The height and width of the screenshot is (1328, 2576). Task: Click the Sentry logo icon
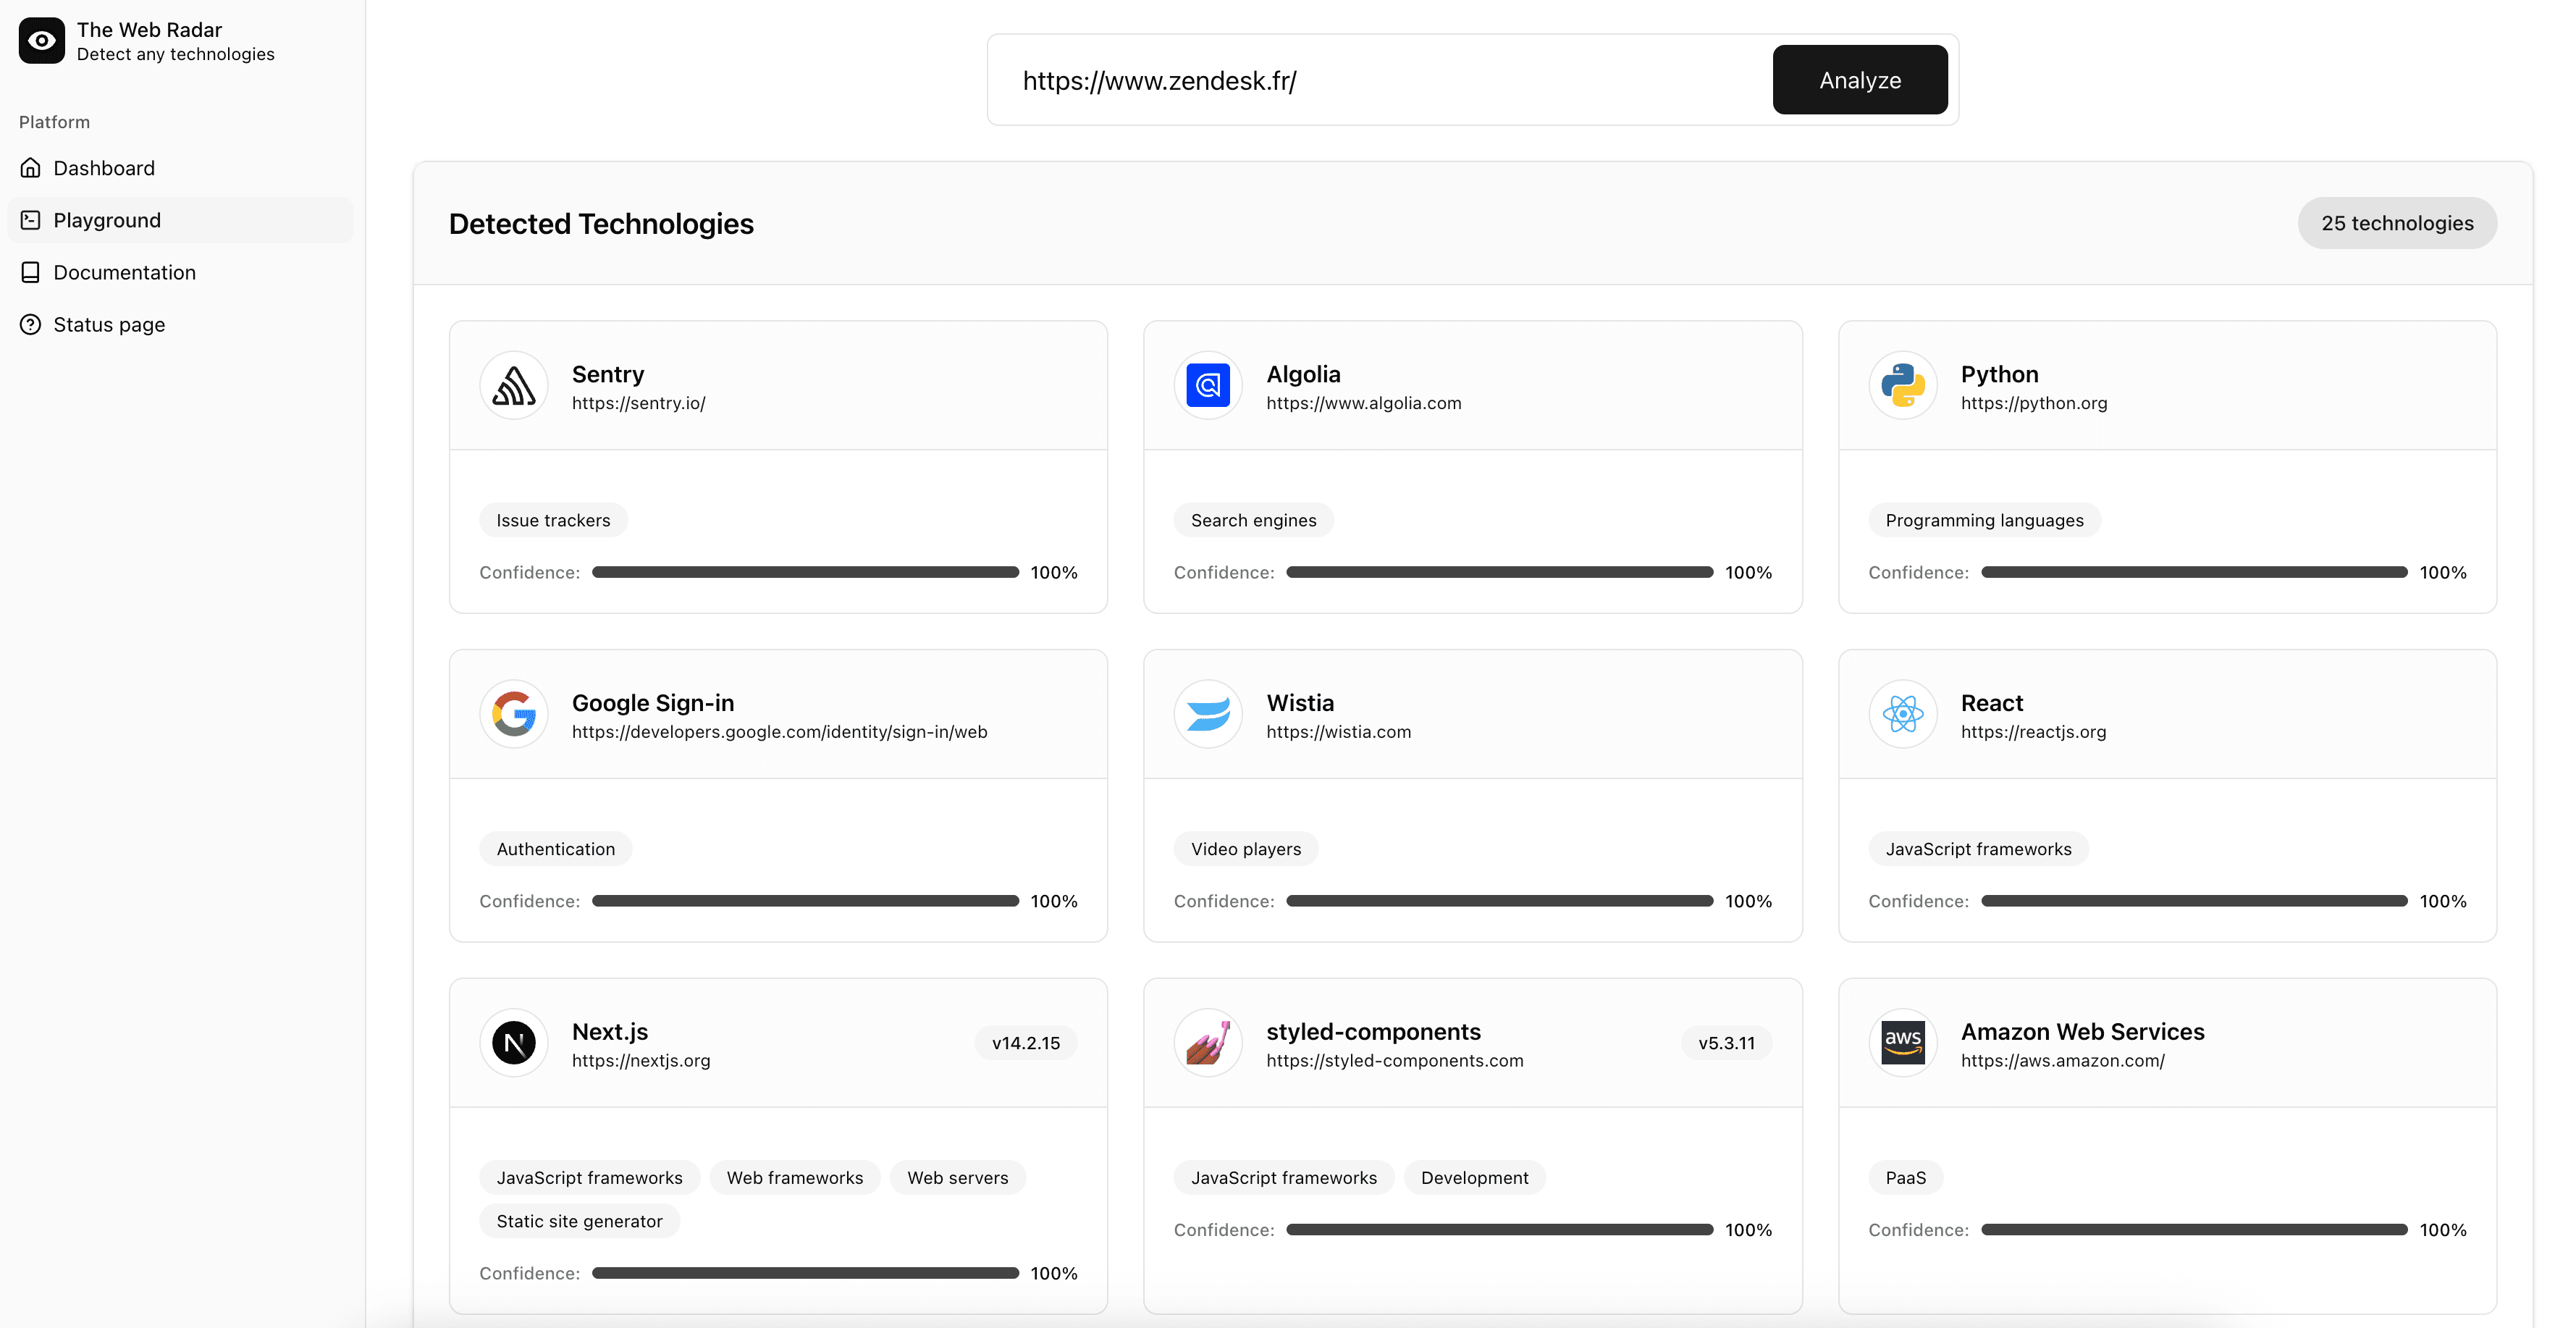click(x=514, y=385)
